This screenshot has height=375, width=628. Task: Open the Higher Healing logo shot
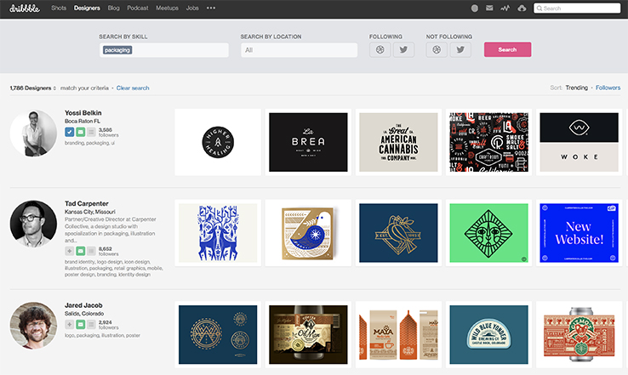click(x=218, y=142)
